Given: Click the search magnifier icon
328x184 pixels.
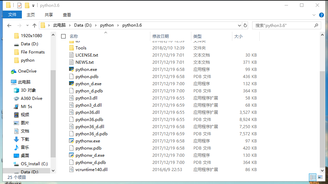Looking at the screenshot, I should point(316,26).
